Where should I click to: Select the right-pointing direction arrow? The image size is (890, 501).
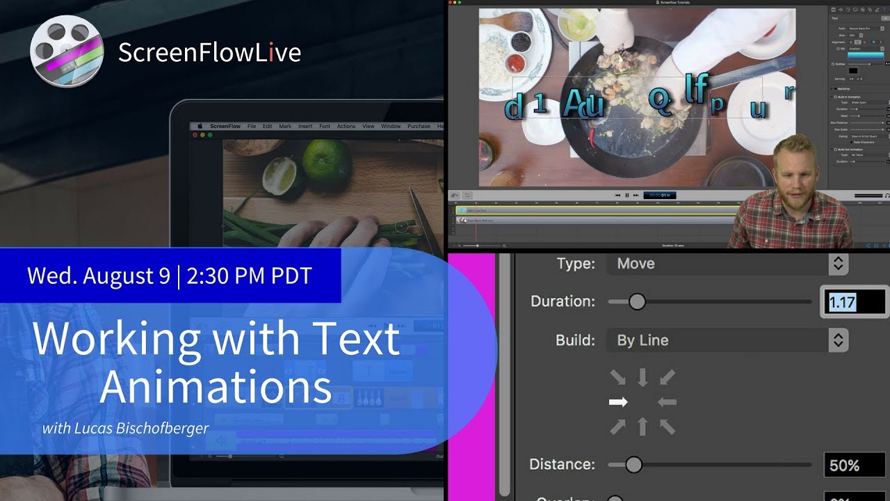click(x=618, y=401)
